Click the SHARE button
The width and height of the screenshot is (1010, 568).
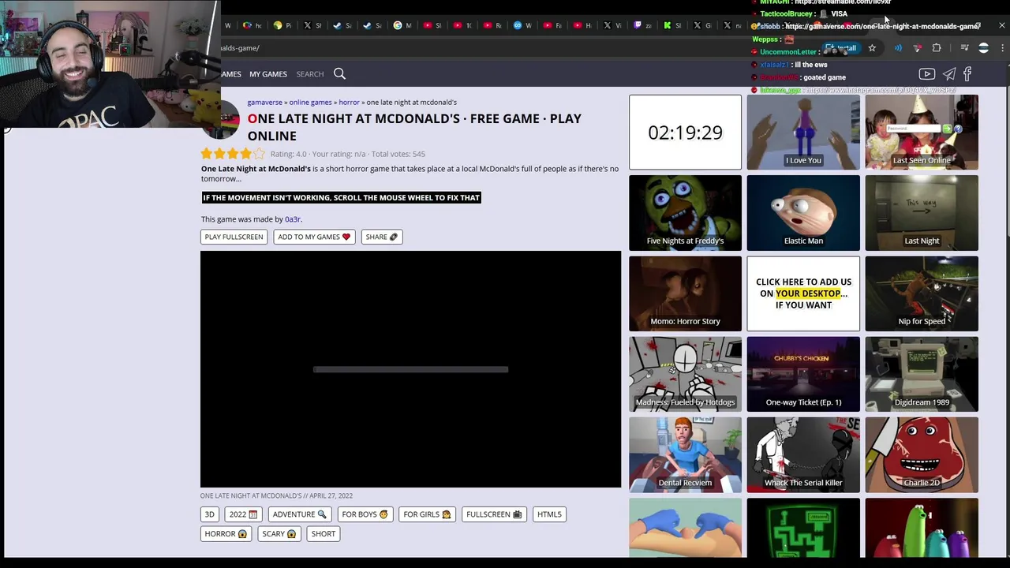[x=382, y=237]
